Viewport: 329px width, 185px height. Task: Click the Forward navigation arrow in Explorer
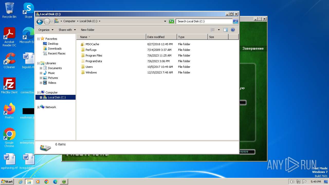pos(47,21)
